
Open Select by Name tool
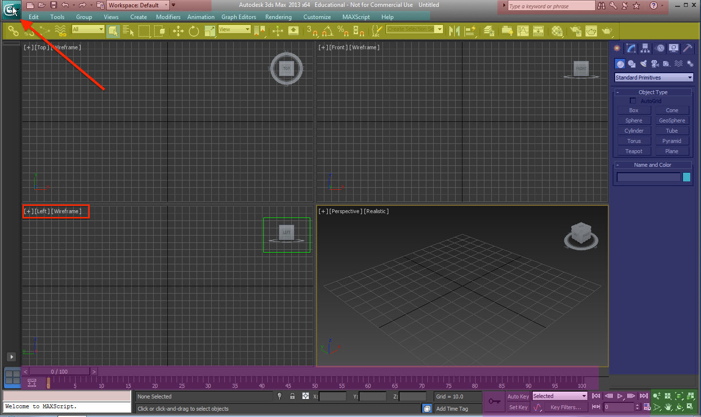point(128,31)
